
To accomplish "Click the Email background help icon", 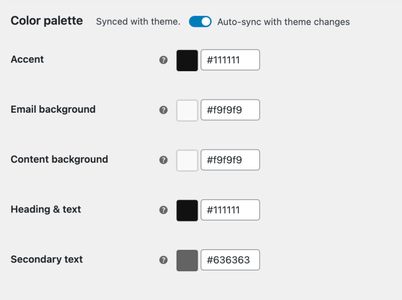I will tap(163, 110).
